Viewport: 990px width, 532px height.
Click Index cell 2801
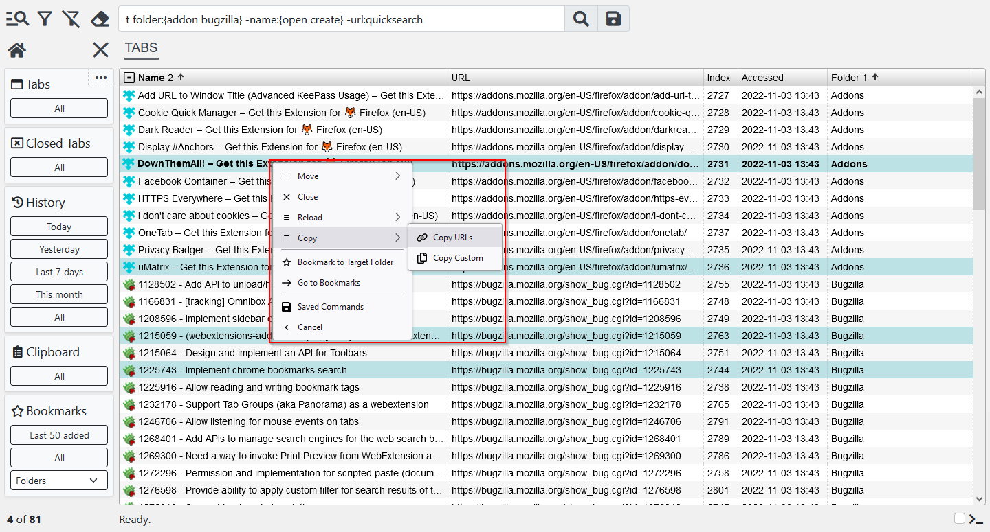click(x=720, y=490)
